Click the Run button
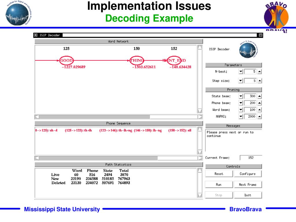 (219, 185)
